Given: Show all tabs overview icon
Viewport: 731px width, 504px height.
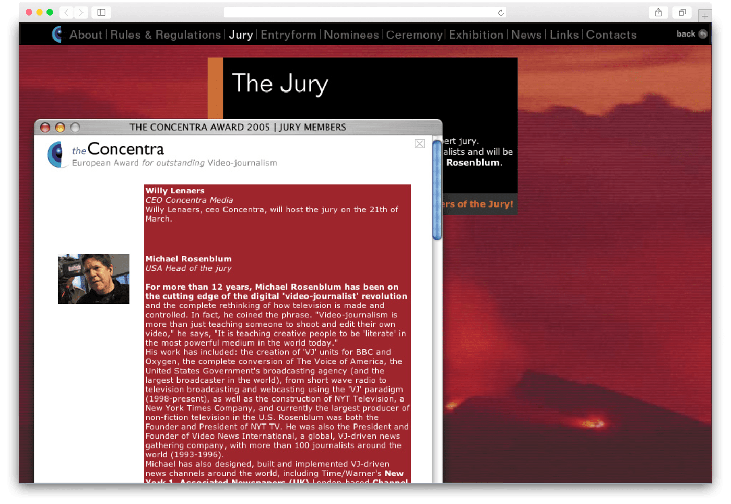Looking at the screenshot, I should click(x=682, y=13).
